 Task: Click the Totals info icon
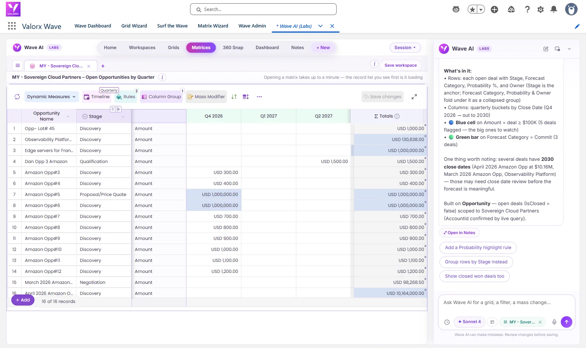coord(397,116)
